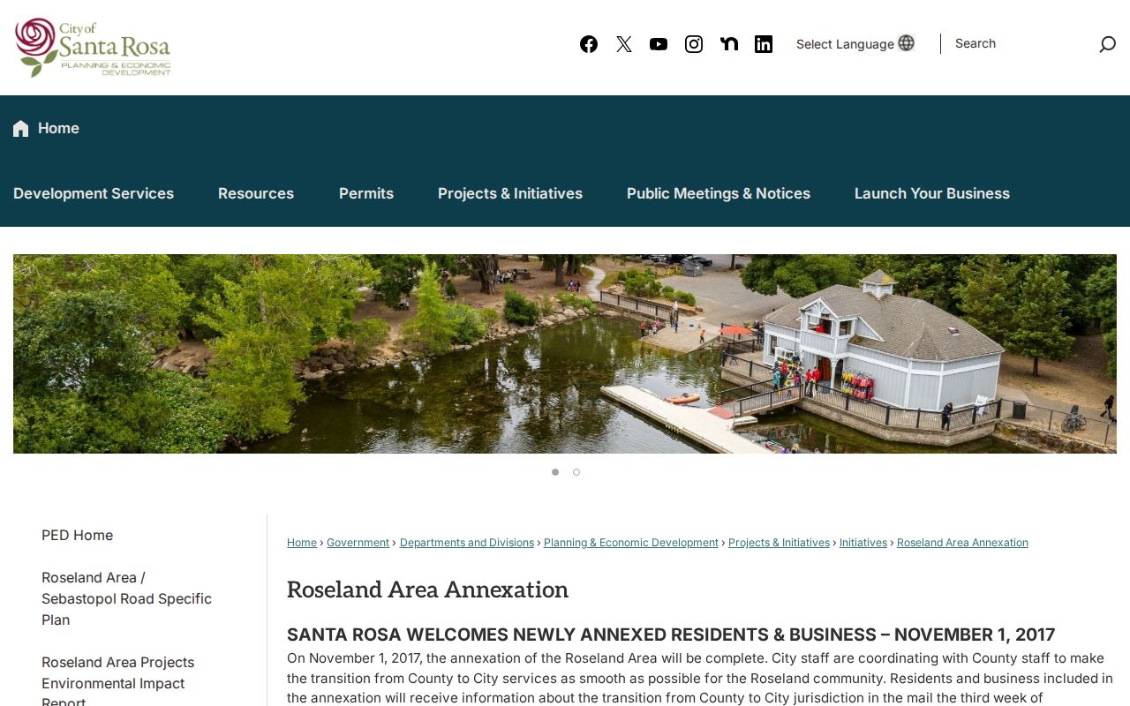
Task: Show the first slideshow image dot
Action: pos(555,472)
